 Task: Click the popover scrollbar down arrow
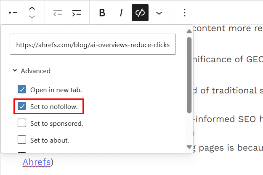pos(189,147)
